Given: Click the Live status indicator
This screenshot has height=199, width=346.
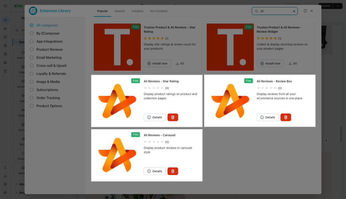Looking at the screenshot, I should point(19,6).
